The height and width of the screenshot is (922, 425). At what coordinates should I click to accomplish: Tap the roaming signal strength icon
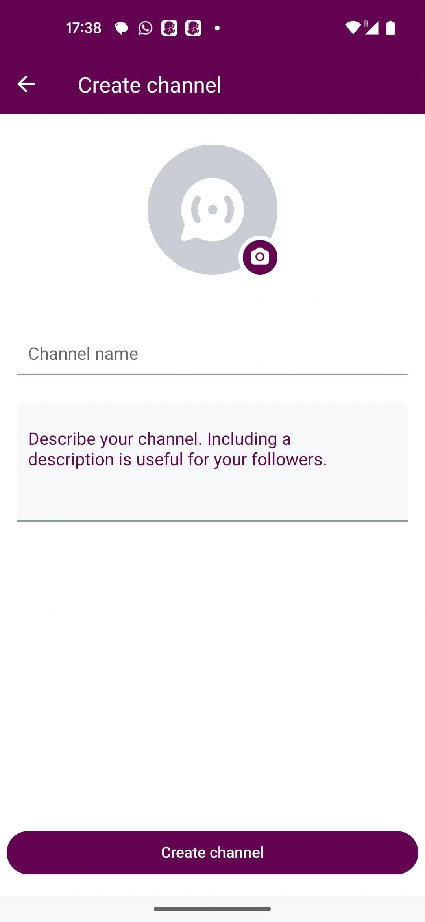[x=371, y=28]
